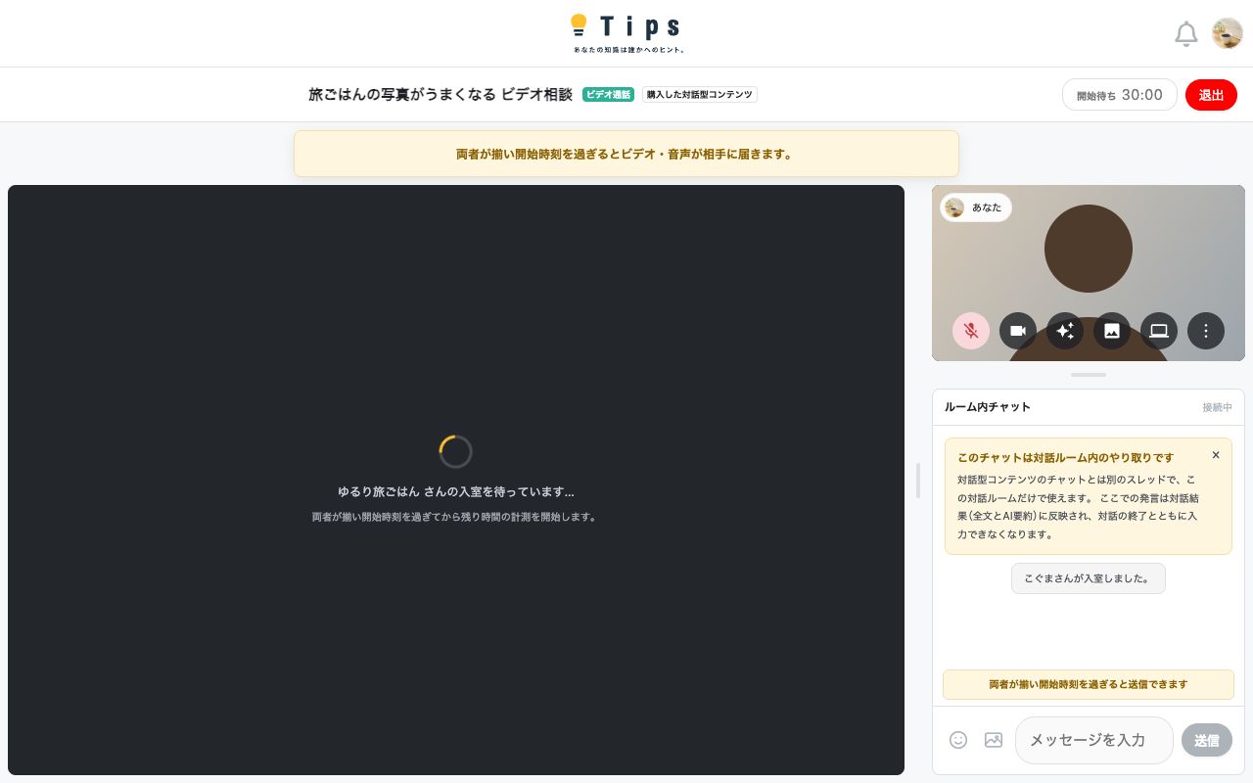This screenshot has height=783, width=1253.
Task: Click the self-video preview thumbnail
Action: 1089,273
